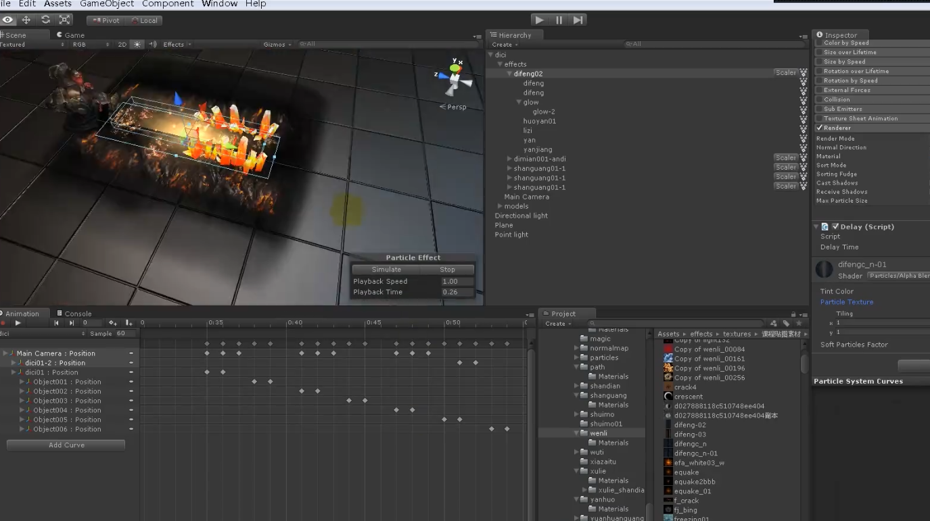Select Directional light in the Hierarchy
Screen dimensions: 930x521
pyautogui.click(x=521, y=216)
